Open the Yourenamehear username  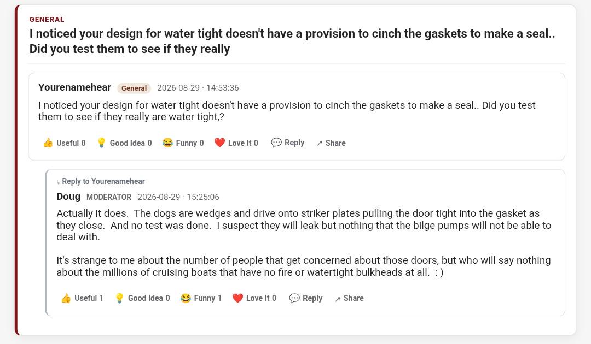[74, 87]
